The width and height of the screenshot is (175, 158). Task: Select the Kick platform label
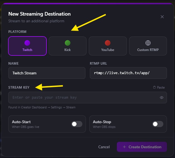click(x=68, y=50)
